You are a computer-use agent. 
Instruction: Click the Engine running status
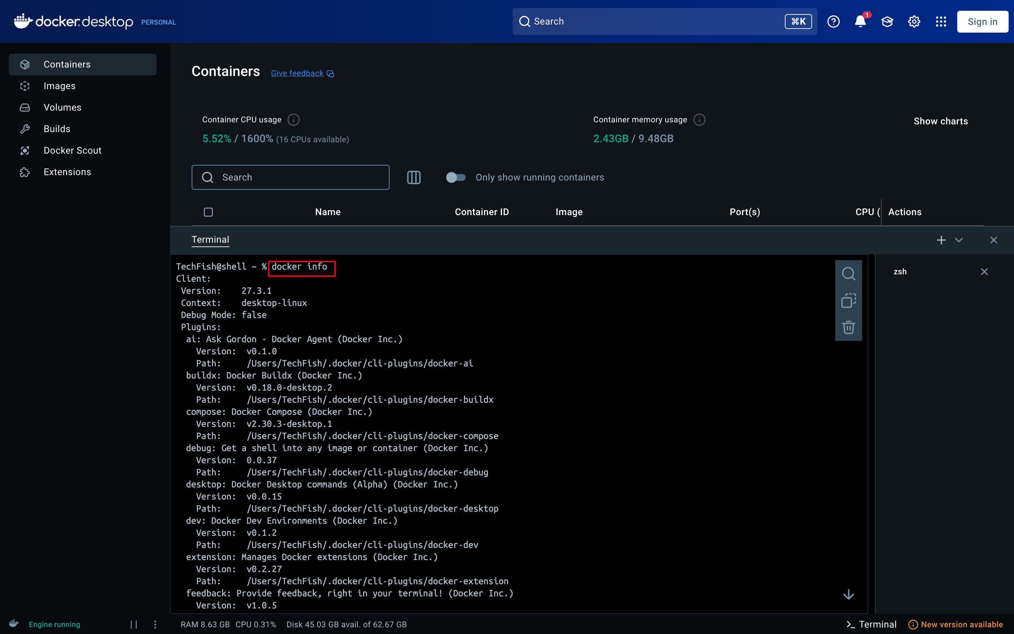(54, 624)
